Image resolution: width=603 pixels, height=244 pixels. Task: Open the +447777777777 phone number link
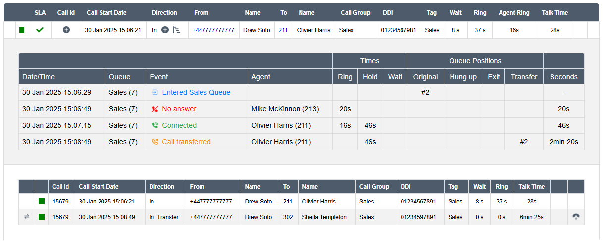213,30
